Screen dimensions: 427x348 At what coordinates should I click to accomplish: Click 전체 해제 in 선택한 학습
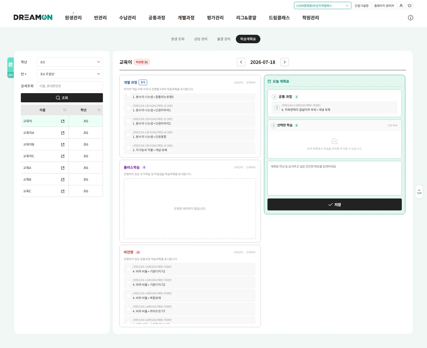pyautogui.click(x=393, y=126)
